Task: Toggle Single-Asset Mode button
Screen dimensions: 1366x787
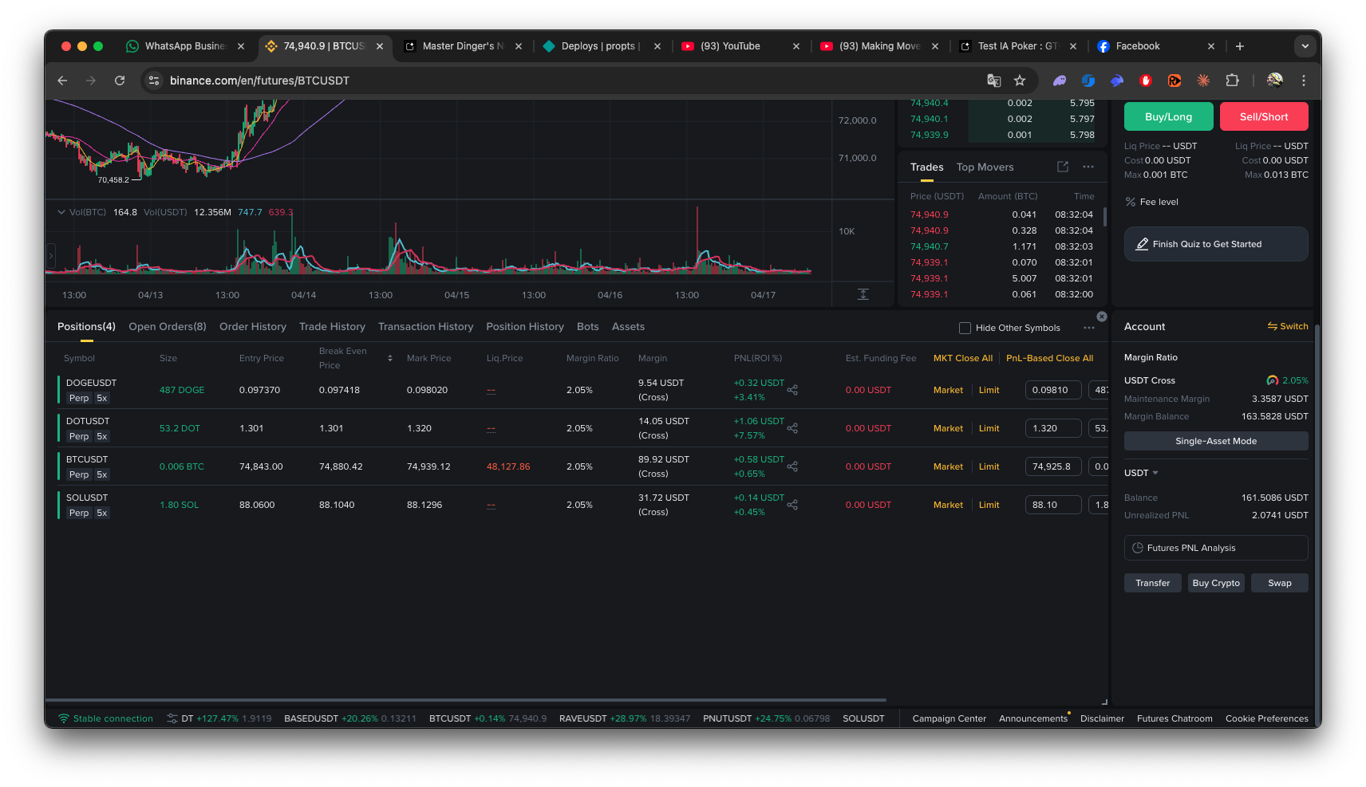Action: pos(1215,441)
